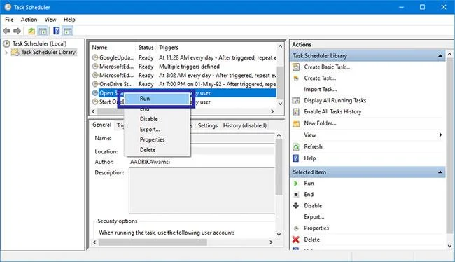The width and height of the screenshot is (455, 262).
Task: Toggle the Show/Hide Console Tree toolbar icon
Action: (x=43, y=31)
